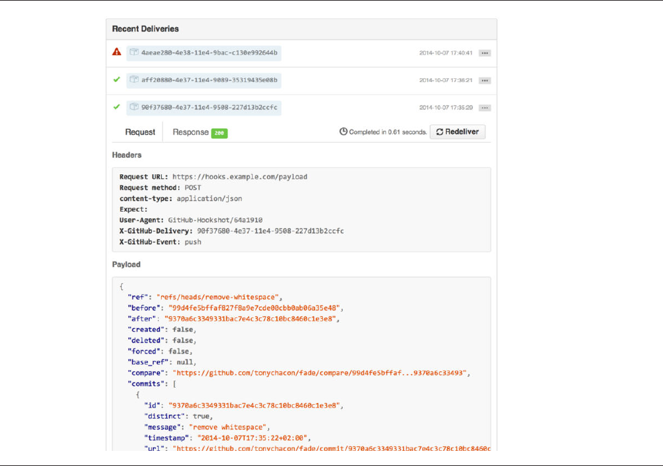The image size is (663, 466).
Task: Click package icon beside aff20880 delivery ID
Action: (134, 80)
